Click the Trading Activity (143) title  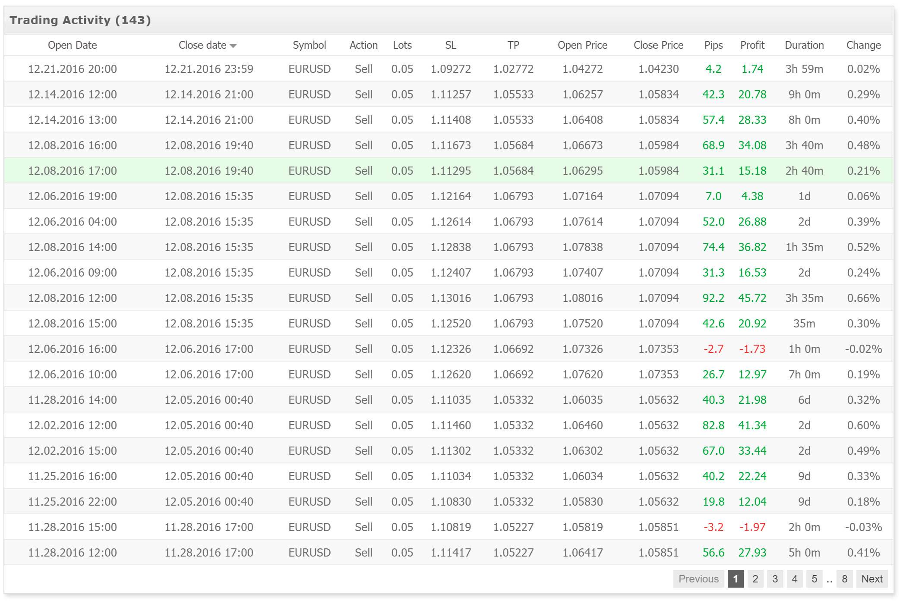80,20
